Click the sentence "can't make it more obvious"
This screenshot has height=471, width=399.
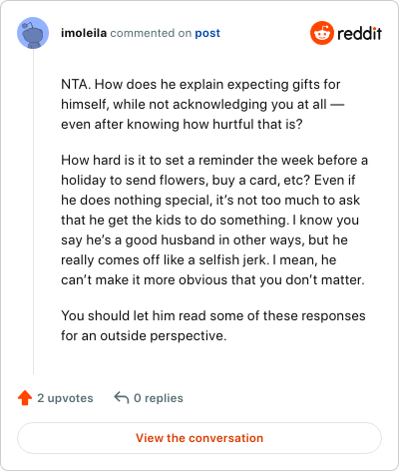tap(212, 280)
